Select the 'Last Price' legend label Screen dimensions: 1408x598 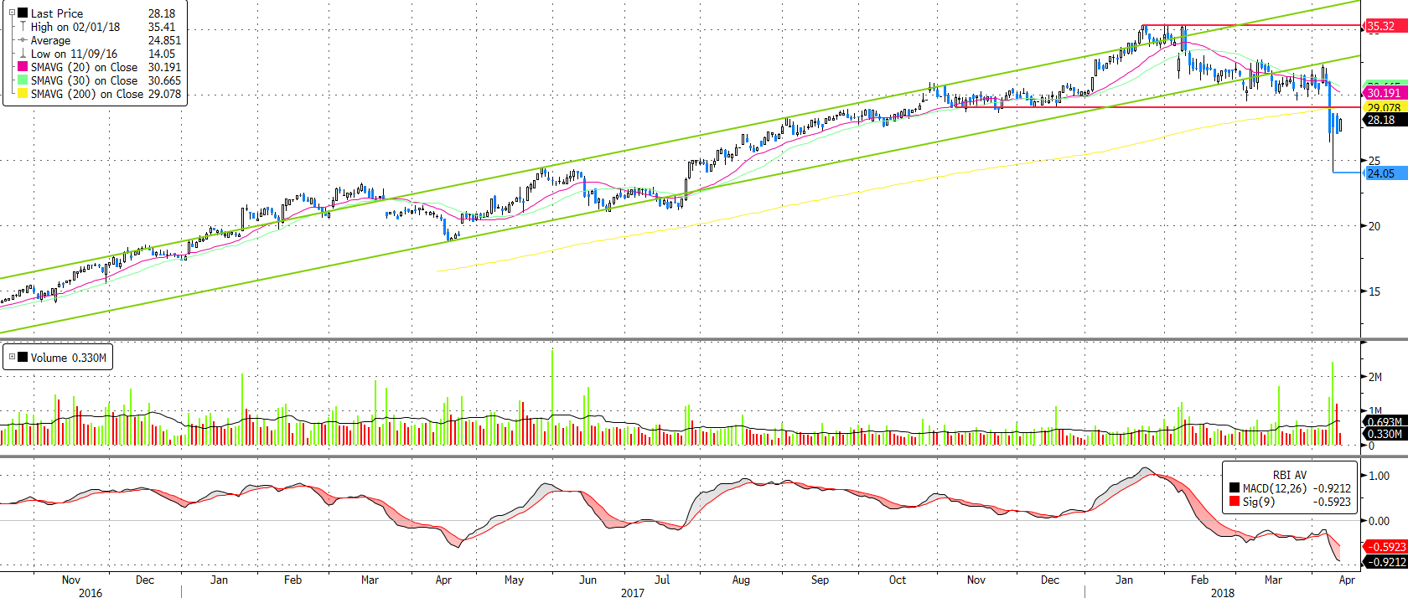pos(57,13)
